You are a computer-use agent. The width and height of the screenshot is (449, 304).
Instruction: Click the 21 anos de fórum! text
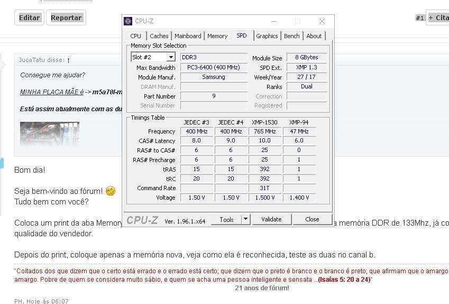262,288
